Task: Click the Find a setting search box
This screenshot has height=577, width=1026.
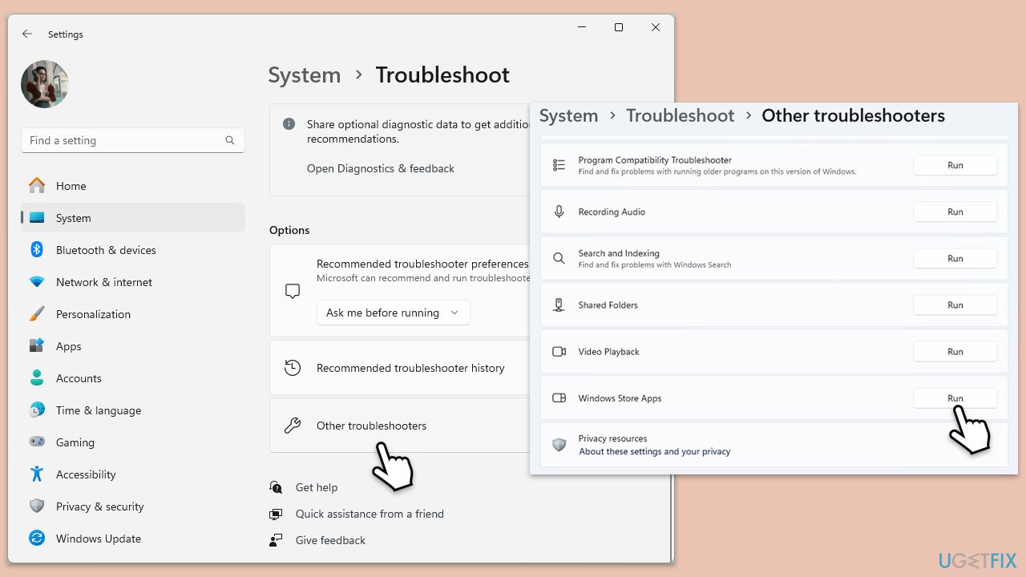Action: [124, 140]
